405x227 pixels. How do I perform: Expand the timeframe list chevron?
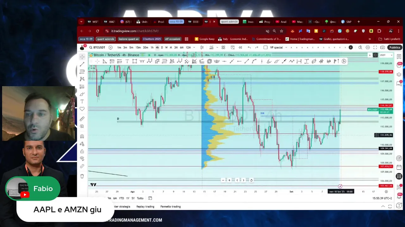(x=194, y=47)
